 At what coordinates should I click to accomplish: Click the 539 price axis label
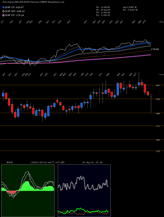tap(158, 140)
